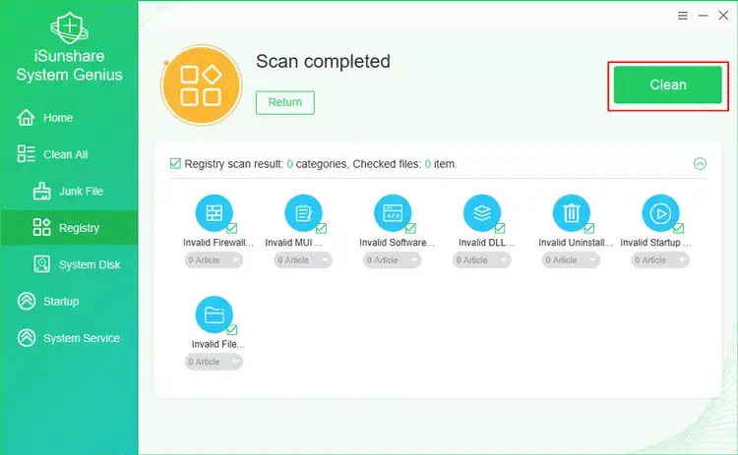Viewport: 738px width, 455px height.
Task: Click the Invalid Startup ... label
Action: tap(655, 243)
